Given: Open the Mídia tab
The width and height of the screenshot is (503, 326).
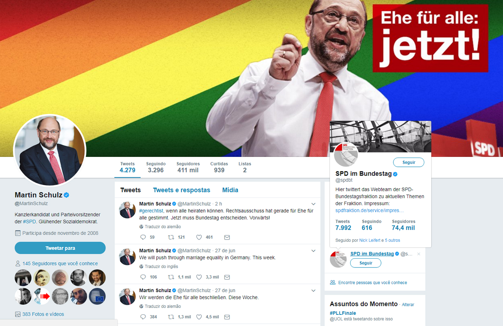Looking at the screenshot, I should coord(230,190).
